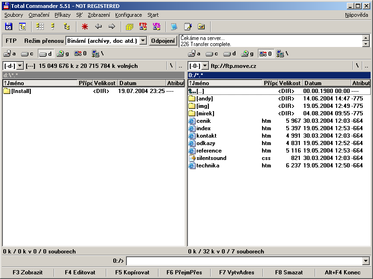373x279 pixels.
Task: Go forward with the right arrow icon
Action: pyautogui.click(x=111, y=27)
